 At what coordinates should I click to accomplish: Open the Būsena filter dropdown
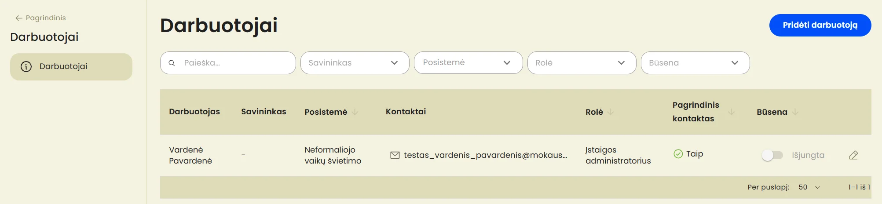[x=695, y=63]
